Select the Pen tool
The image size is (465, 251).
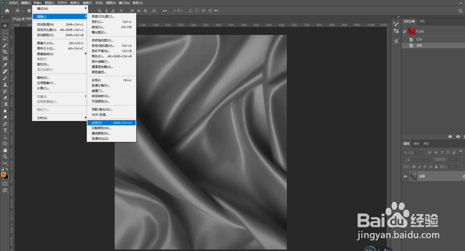pyautogui.click(x=5, y=124)
